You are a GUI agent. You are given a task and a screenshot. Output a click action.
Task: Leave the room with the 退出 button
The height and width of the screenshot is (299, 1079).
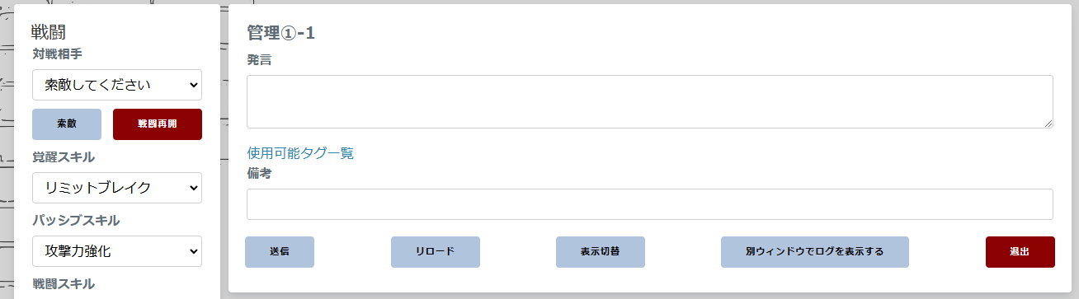coord(1020,252)
